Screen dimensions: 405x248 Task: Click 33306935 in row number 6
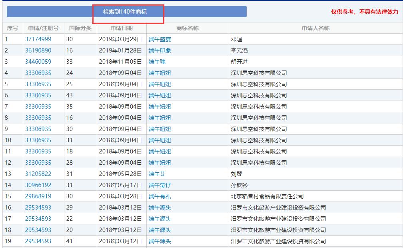tap(38, 95)
